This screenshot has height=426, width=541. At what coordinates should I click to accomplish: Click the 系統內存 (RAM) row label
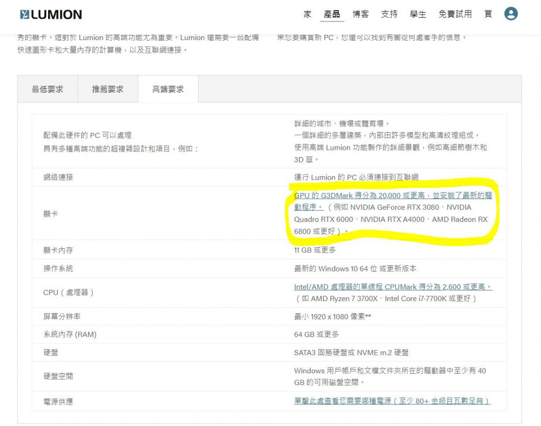click(x=70, y=334)
